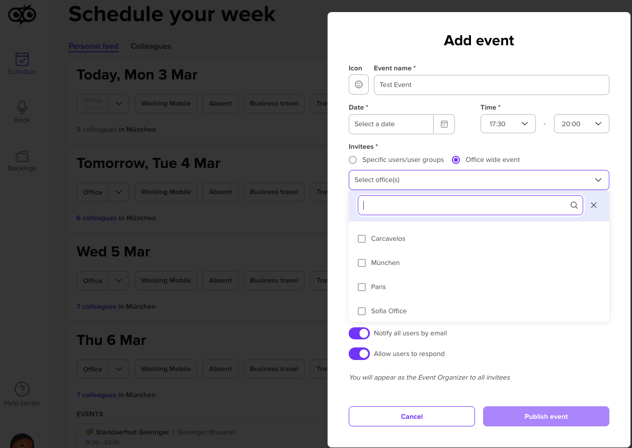Click the search magnifier icon
Viewport: 632px width, 448px height.
point(574,205)
